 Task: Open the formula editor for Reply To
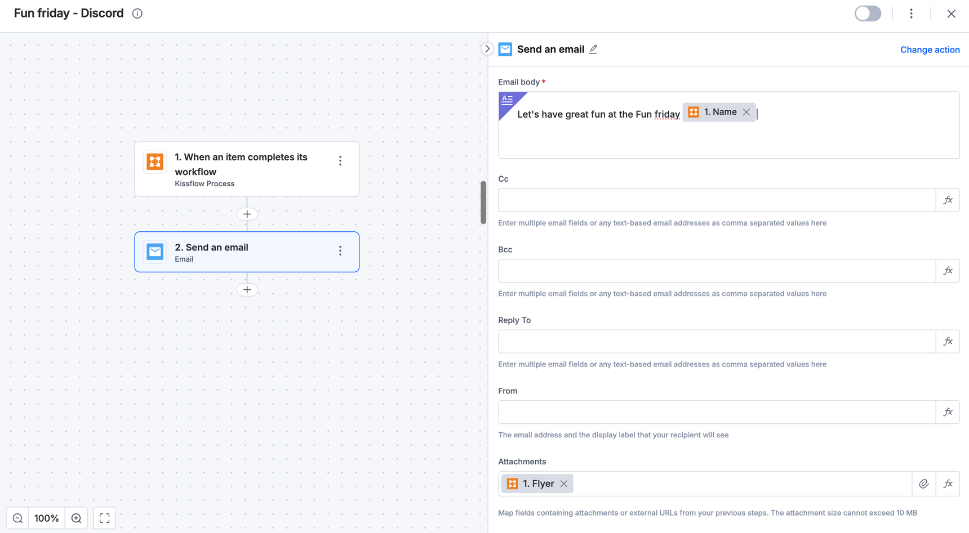coord(948,342)
